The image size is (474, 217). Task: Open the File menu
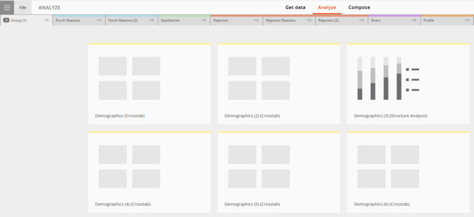23,8
